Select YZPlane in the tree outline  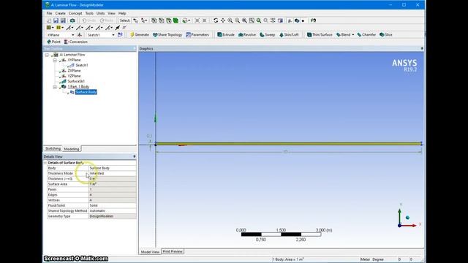click(x=74, y=76)
